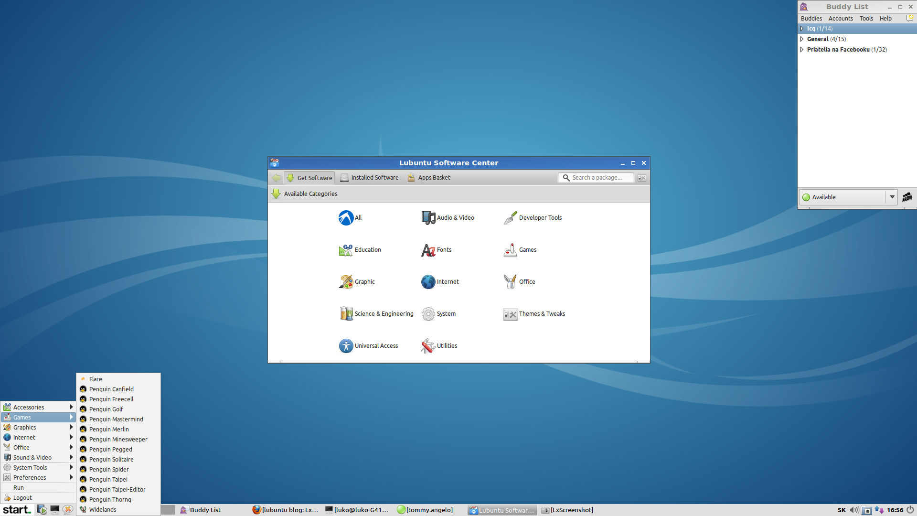Expand the Graphics submenu in start menu
The width and height of the screenshot is (917, 516).
[x=38, y=427]
